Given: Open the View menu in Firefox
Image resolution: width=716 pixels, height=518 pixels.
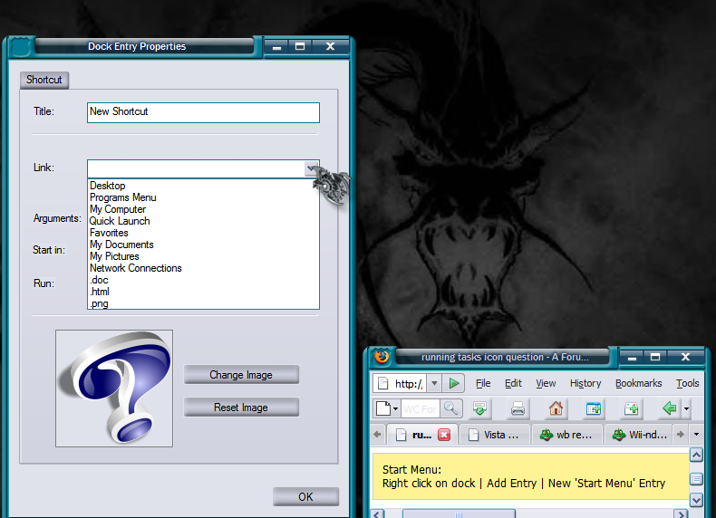Looking at the screenshot, I should coord(546,383).
